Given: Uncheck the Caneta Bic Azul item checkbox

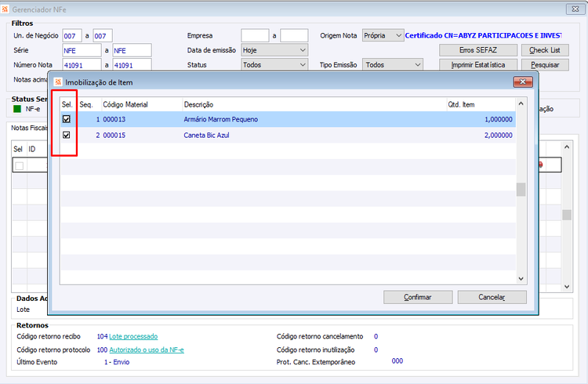Looking at the screenshot, I should pyautogui.click(x=67, y=135).
